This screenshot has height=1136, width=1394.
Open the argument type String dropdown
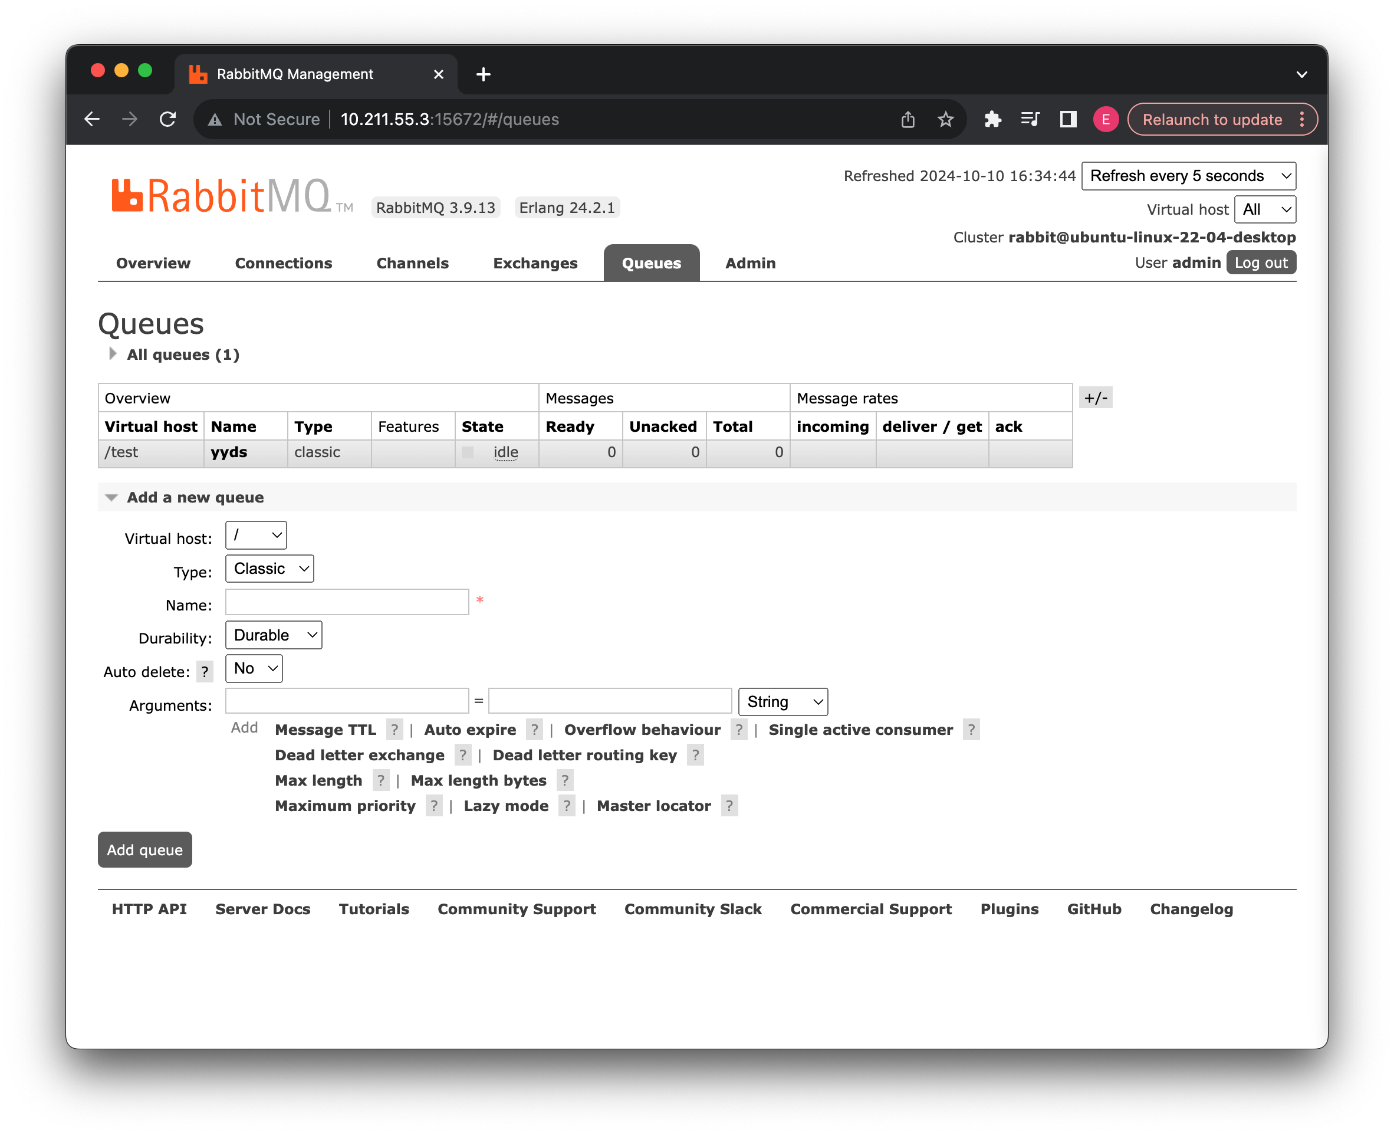783,701
